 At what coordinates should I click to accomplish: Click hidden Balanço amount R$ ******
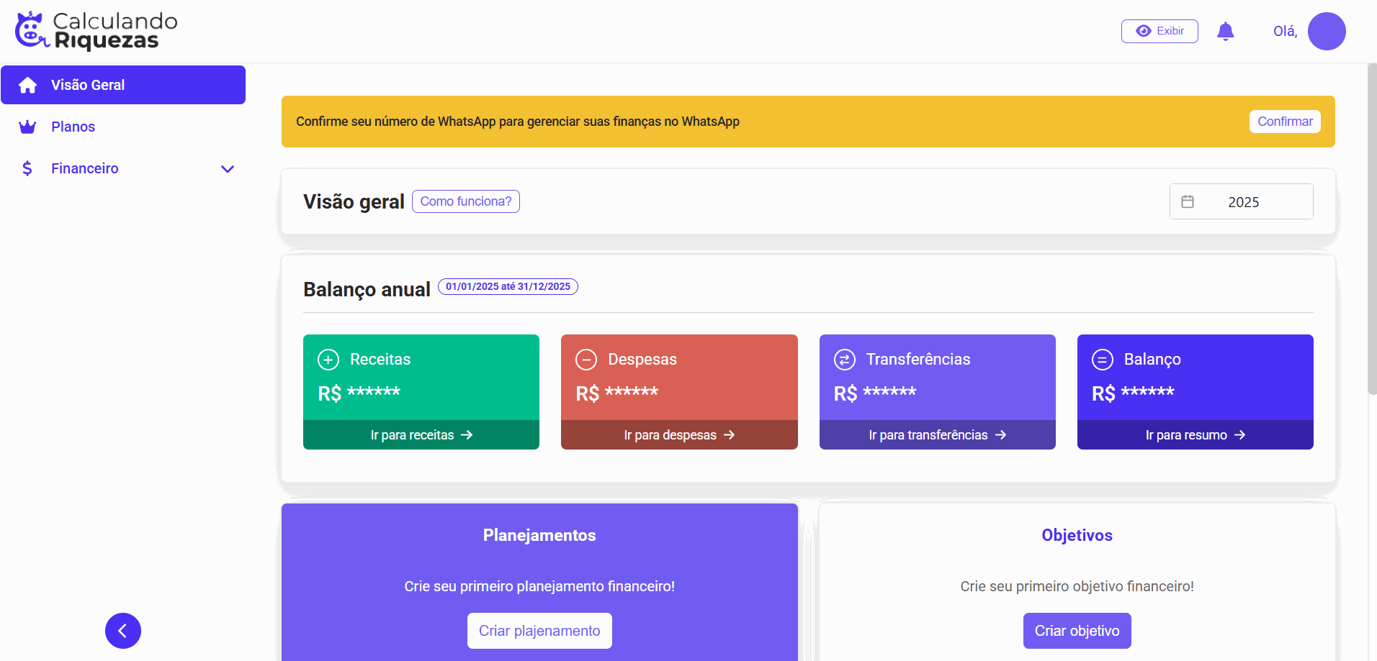(1133, 393)
